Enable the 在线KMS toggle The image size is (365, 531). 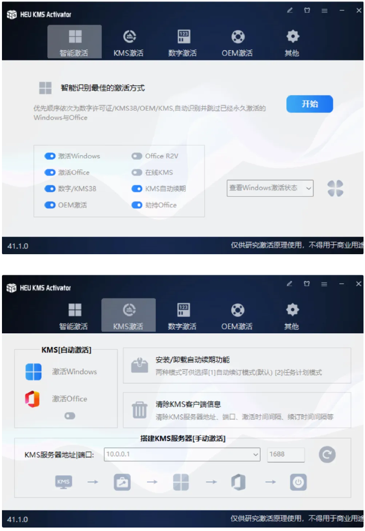tap(137, 173)
